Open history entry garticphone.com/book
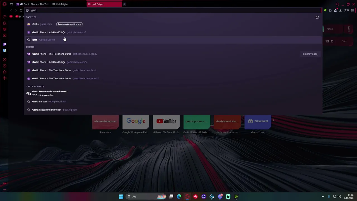This screenshot has width=357, height=201. click(x=173, y=70)
